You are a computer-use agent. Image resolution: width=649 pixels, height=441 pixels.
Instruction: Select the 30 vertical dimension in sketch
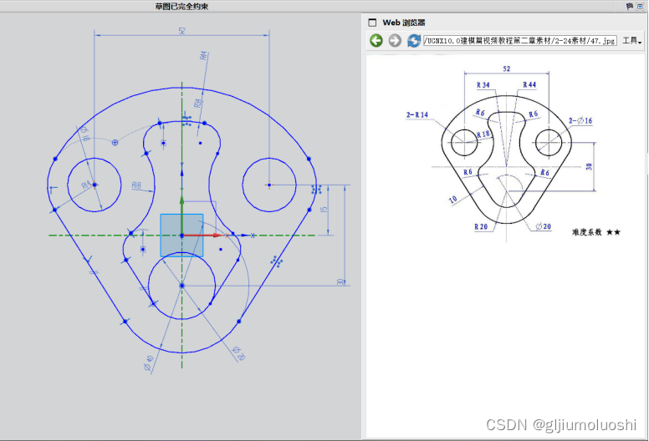point(340,281)
